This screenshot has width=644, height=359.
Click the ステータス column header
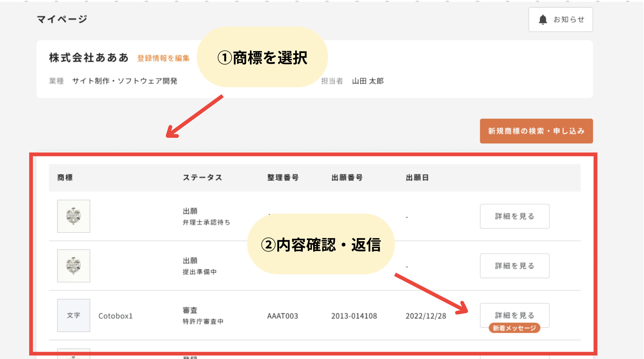202,178
